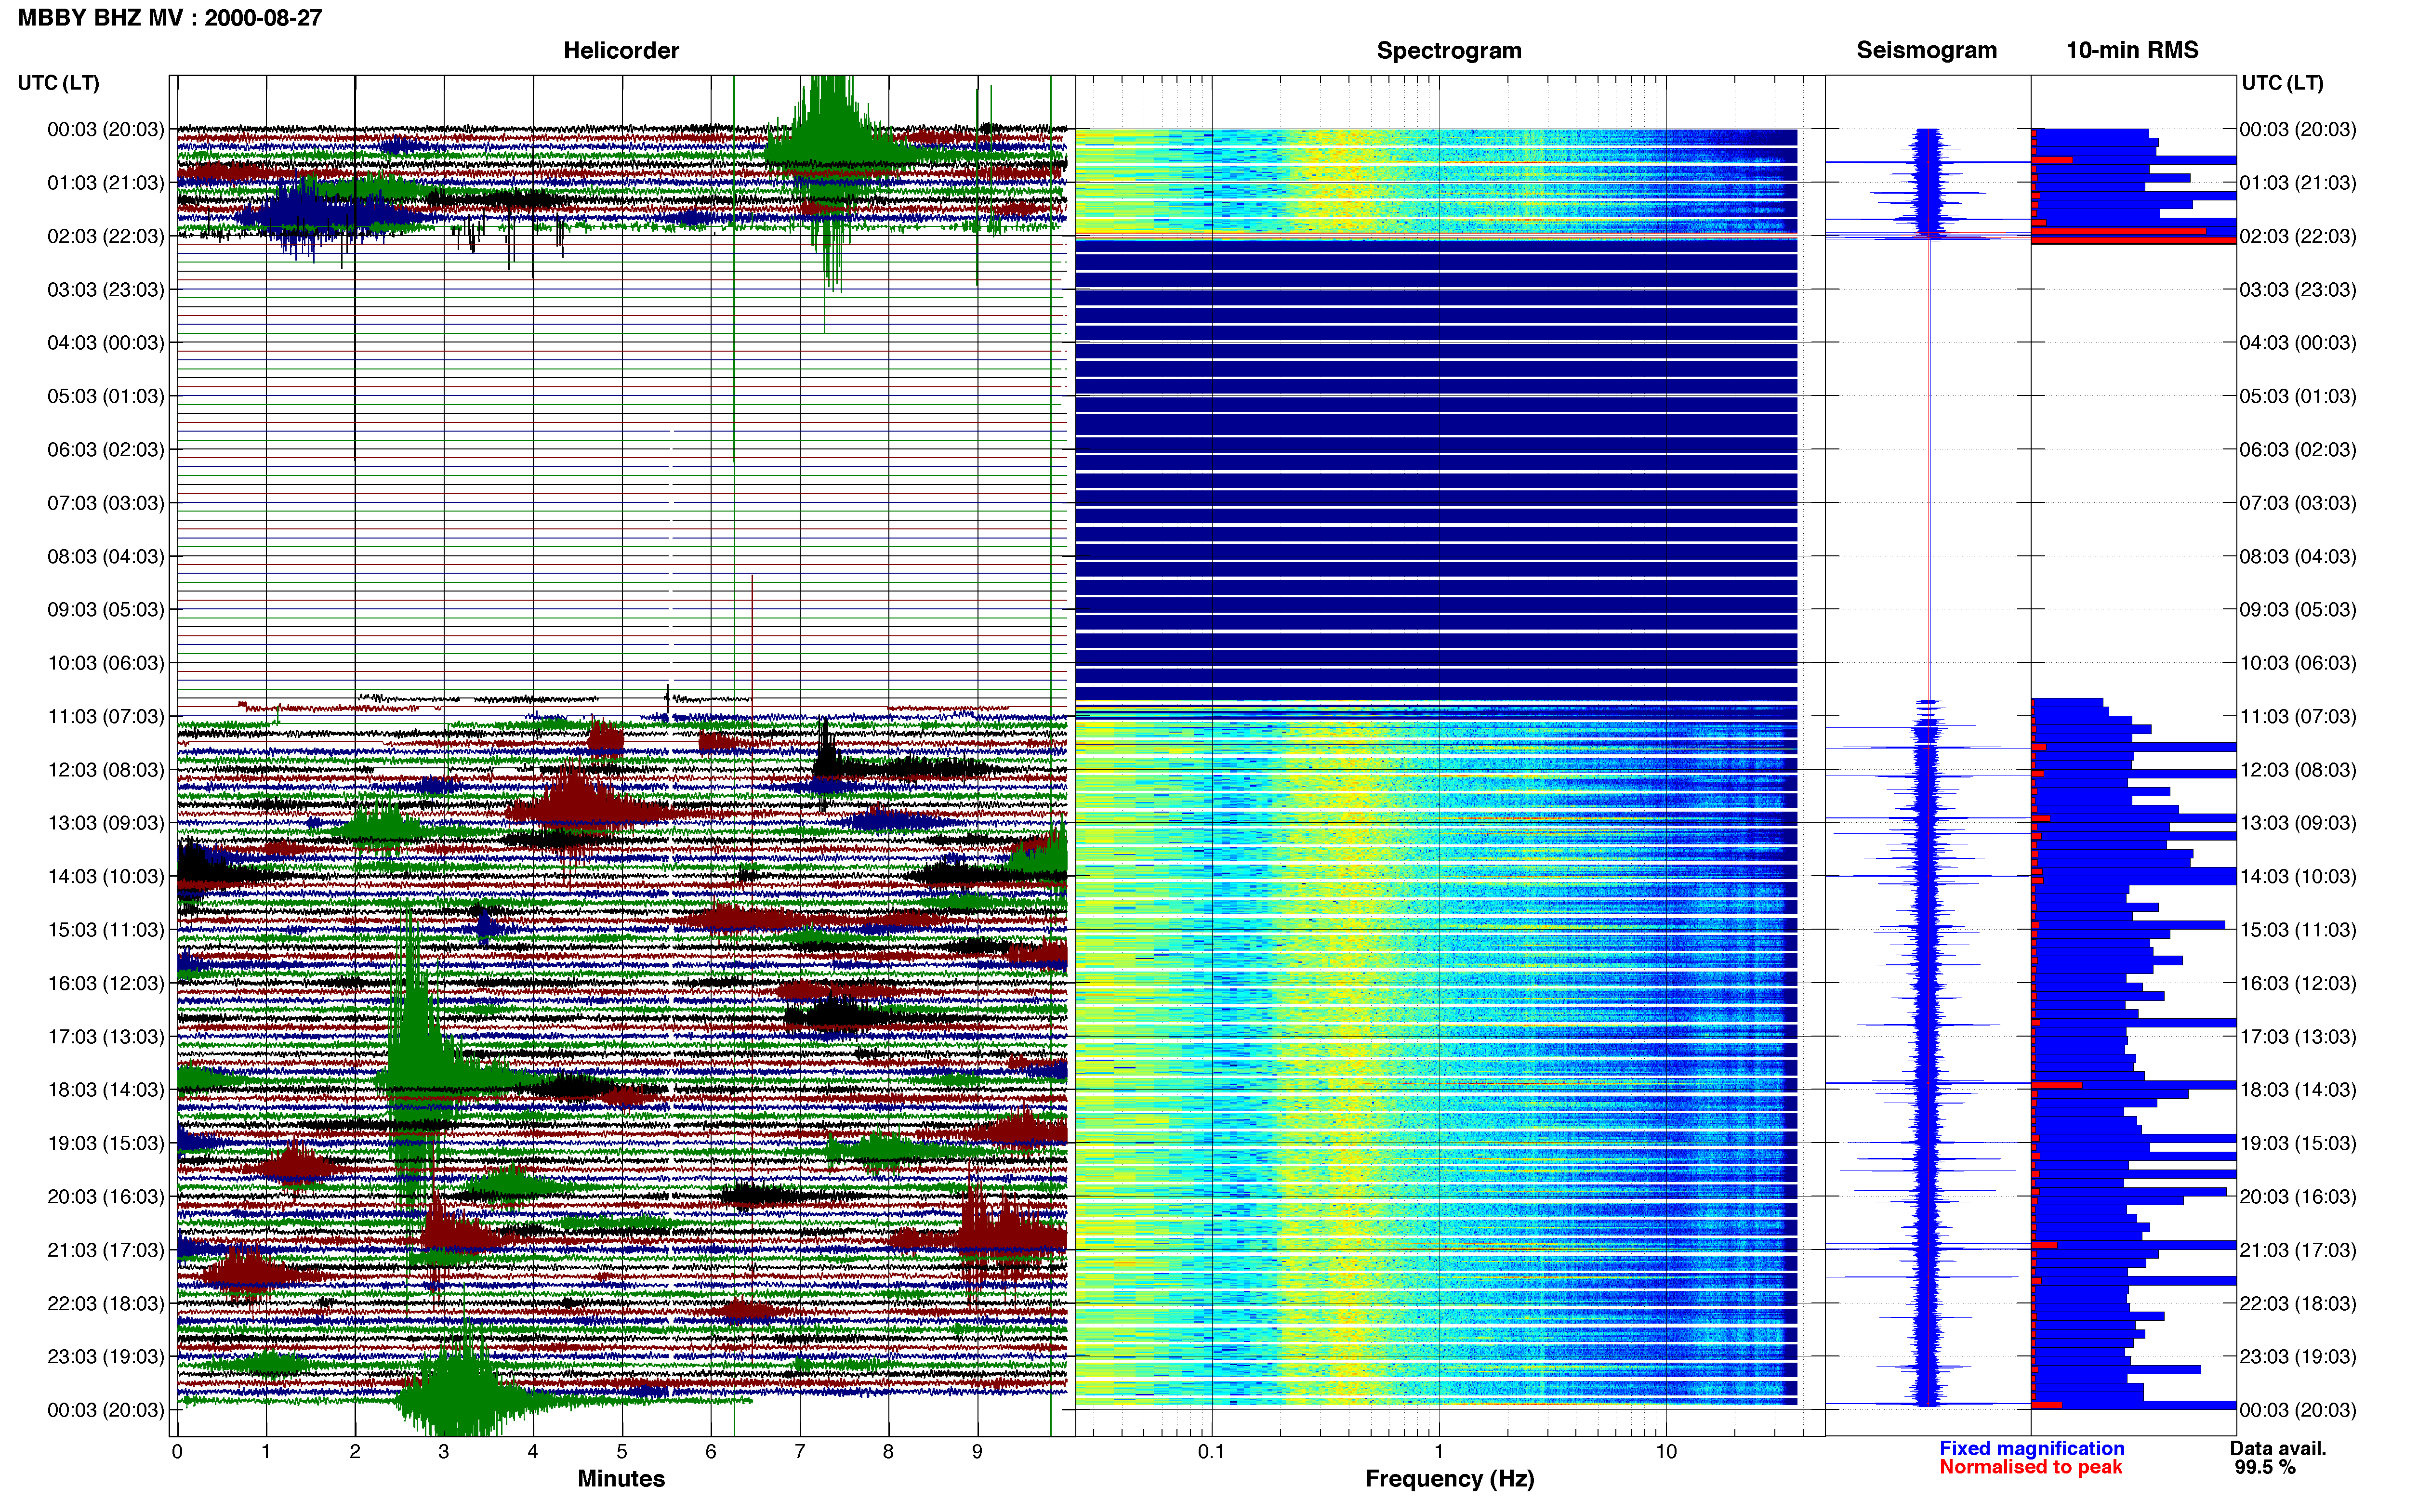The image size is (2418, 1512).
Task: Click left time label '02:03 (22:03)'
Action: click(106, 236)
